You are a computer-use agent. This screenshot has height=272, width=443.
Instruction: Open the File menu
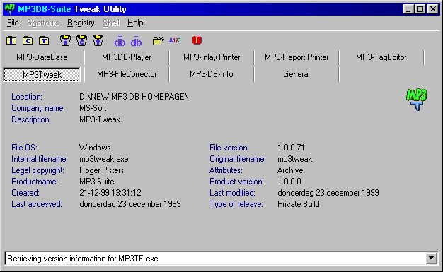(x=13, y=23)
